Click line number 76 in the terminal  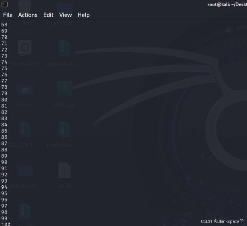(x=4, y=74)
